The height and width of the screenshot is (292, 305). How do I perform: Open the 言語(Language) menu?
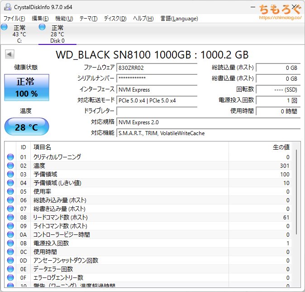(179, 19)
